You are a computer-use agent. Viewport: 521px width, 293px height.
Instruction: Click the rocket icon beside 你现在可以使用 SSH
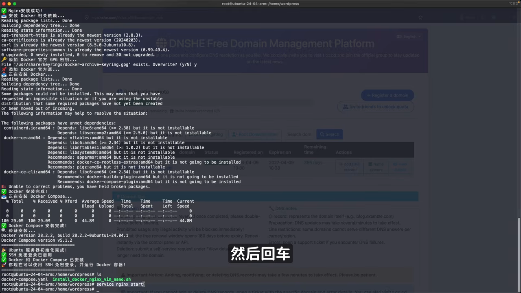click(x=4, y=265)
